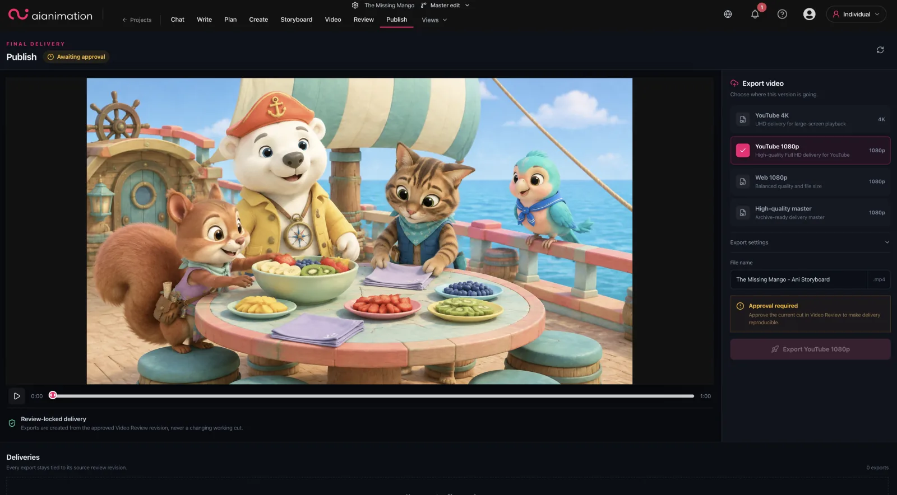
Task: Click the Review-locked delivery shield icon
Action: point(12,423)
